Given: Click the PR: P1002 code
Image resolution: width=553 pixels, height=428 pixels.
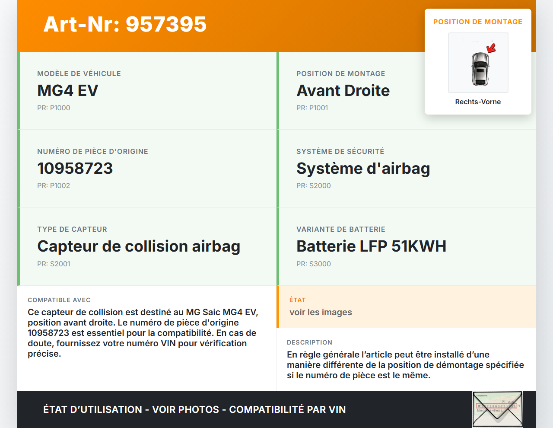Looking at the screenshot, I should tap(54, 185).
